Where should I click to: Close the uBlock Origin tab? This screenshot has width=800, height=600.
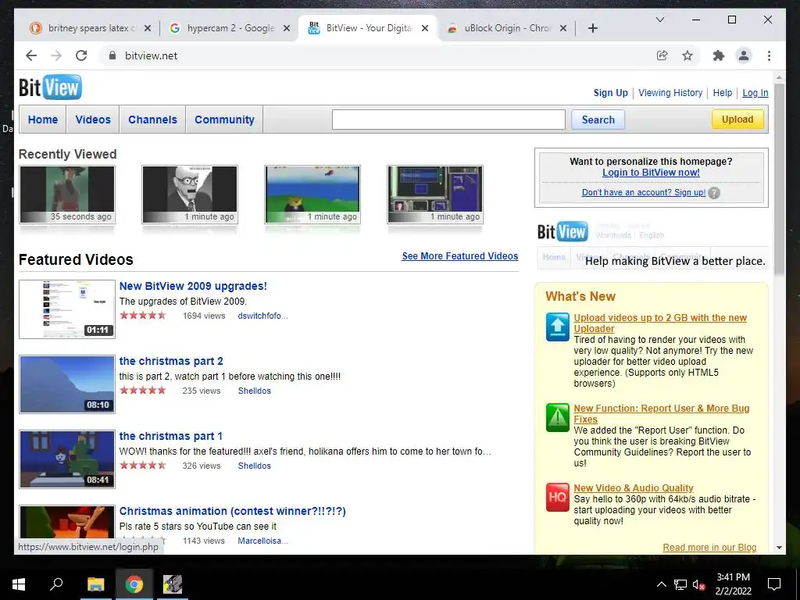coord(563,28)
